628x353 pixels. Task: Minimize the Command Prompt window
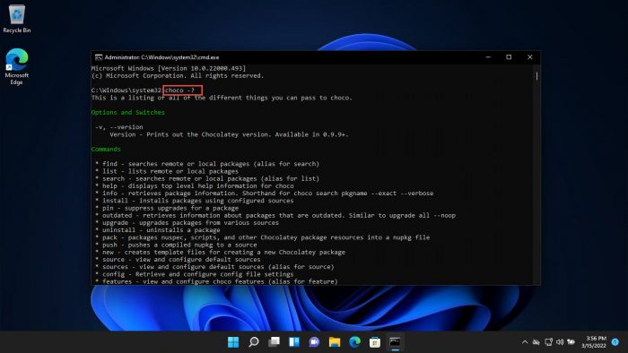pos(488,57)
